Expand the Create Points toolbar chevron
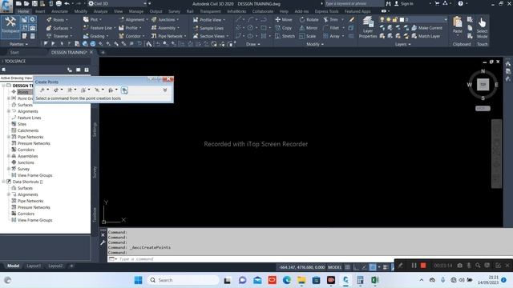The height and width of the screenshot is (288, 513). point(165,90)
